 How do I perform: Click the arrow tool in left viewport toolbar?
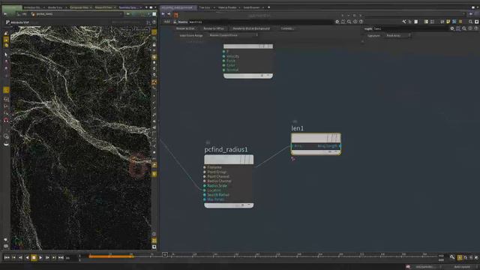[x=6, y=55]
